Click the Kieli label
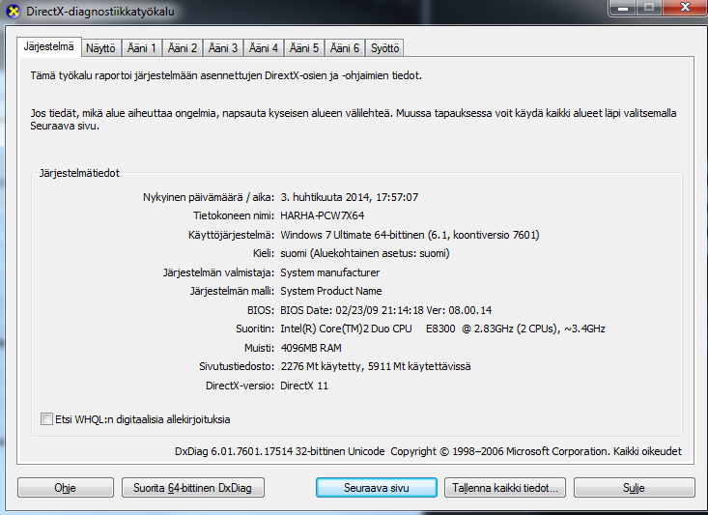This screenshot has width=708, height=515. [x=264, y=253]
